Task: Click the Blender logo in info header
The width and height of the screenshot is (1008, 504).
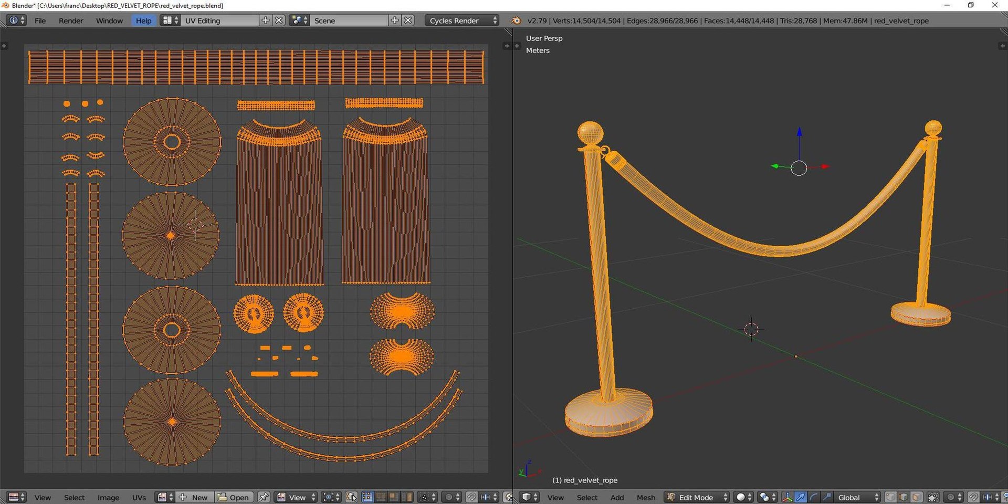Action: point(516,20)
